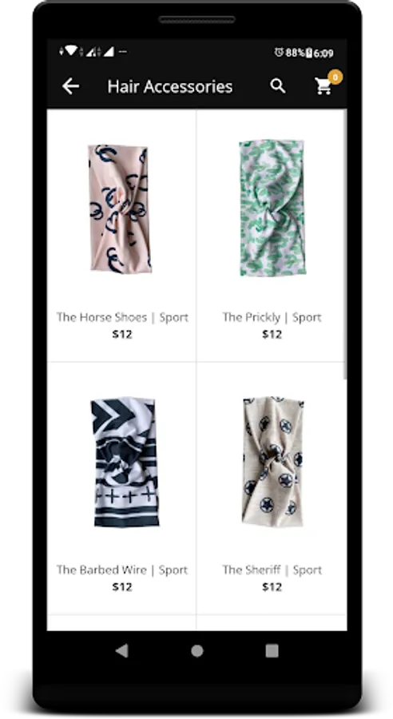Open the Sheriff star headband image
The height and width of the screenshot is (719, 393).
(x=273, y=461)
